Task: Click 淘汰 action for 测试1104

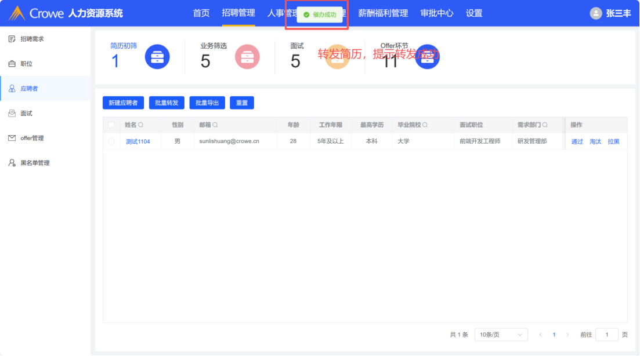Action: pyautogui.click(x=595, y=141)
